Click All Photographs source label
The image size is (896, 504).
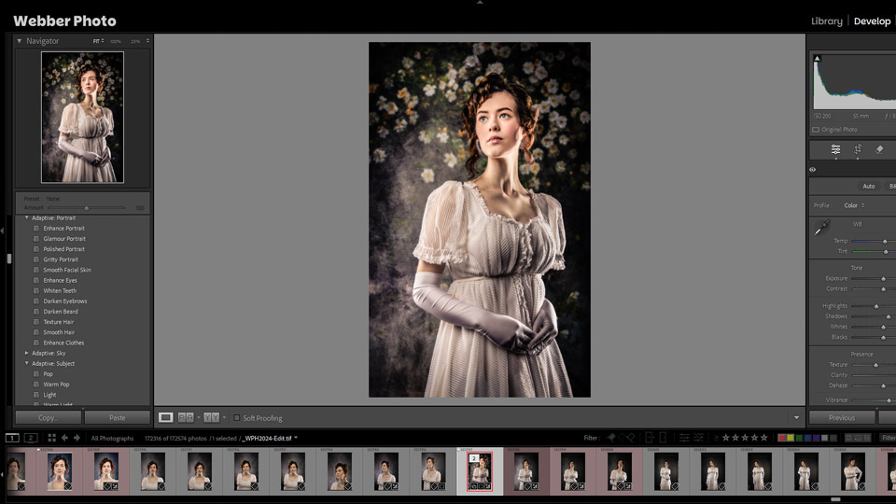pyautogui.click(x=112, y=439)
